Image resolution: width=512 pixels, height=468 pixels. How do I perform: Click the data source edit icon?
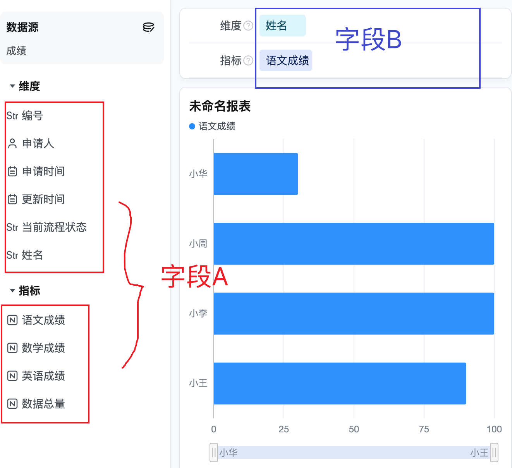click(149, 27)
